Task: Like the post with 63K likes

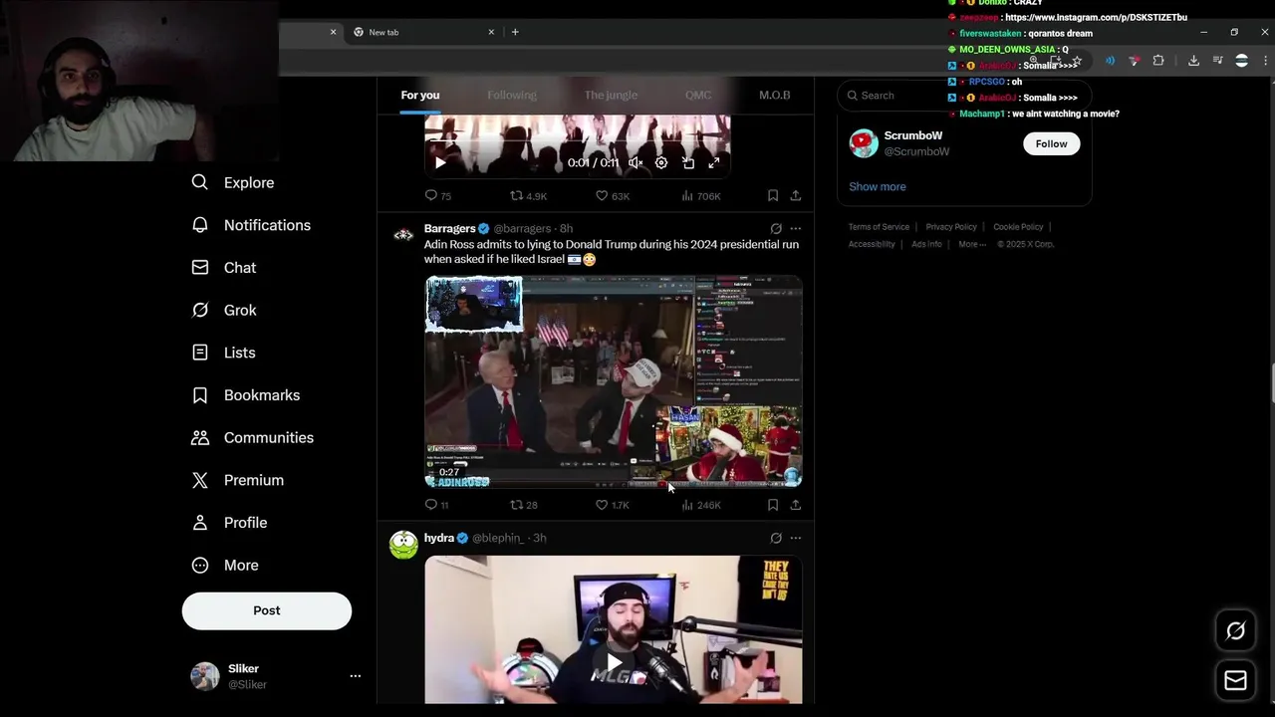Action: [613, 196]
